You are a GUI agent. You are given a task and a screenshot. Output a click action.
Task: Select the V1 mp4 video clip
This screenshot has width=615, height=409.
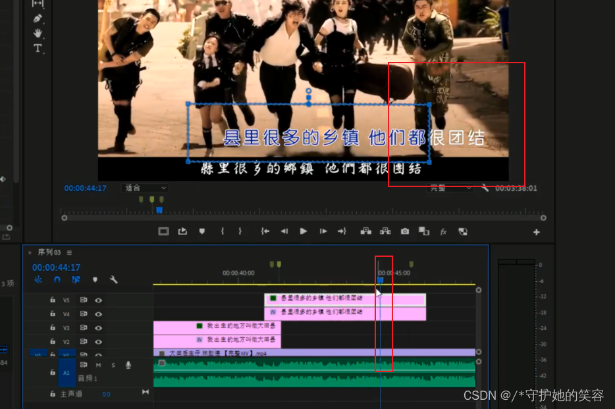[x=314, y=353]
